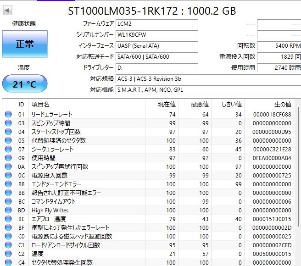Click the 正常 health status button

click(25, 44)
